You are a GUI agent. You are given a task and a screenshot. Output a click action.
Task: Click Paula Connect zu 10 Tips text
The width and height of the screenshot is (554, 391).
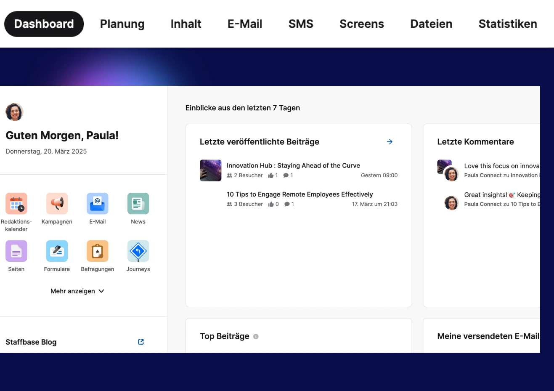(502, 204)
